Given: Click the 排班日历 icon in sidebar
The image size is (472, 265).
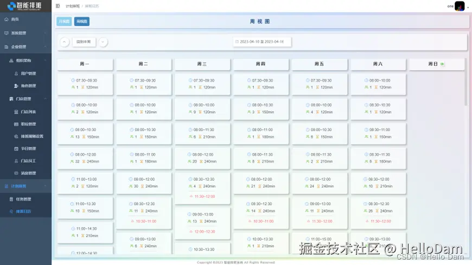Looking at the screenshot, I should point(11,211).
